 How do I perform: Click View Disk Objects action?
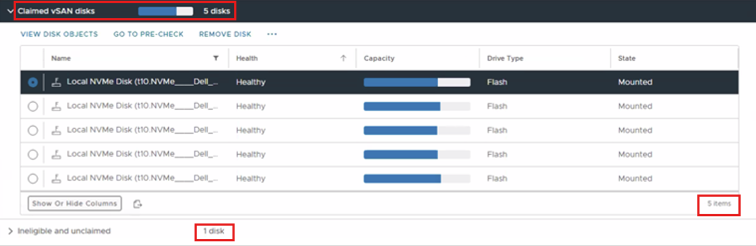click(59, 35)
